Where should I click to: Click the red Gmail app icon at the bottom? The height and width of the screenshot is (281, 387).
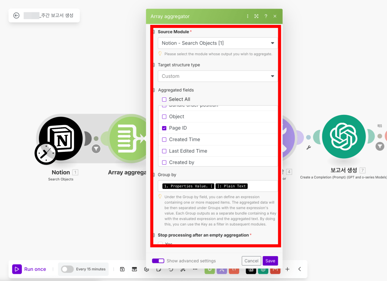pos(275,270)
